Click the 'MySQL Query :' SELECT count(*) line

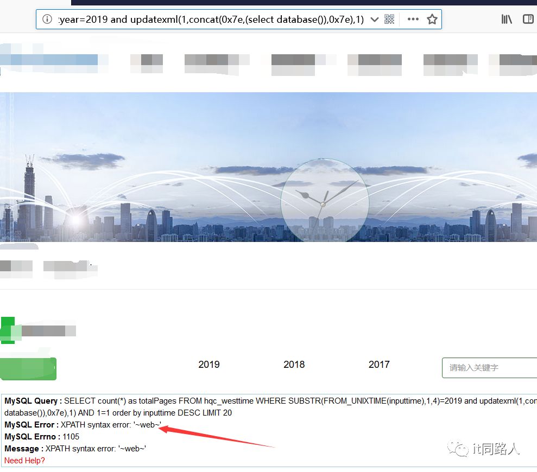click(x=270, y=401)
